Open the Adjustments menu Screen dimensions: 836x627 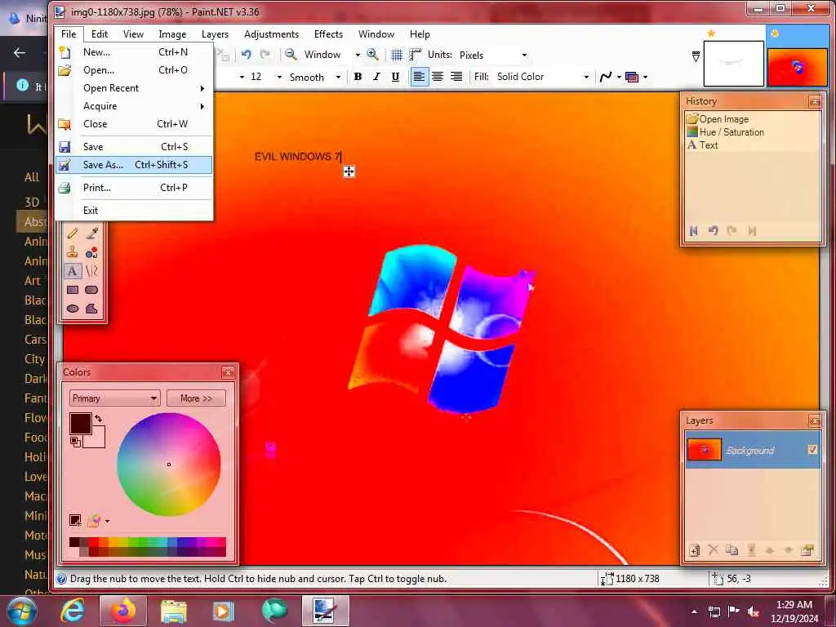[x=271, y=34]
